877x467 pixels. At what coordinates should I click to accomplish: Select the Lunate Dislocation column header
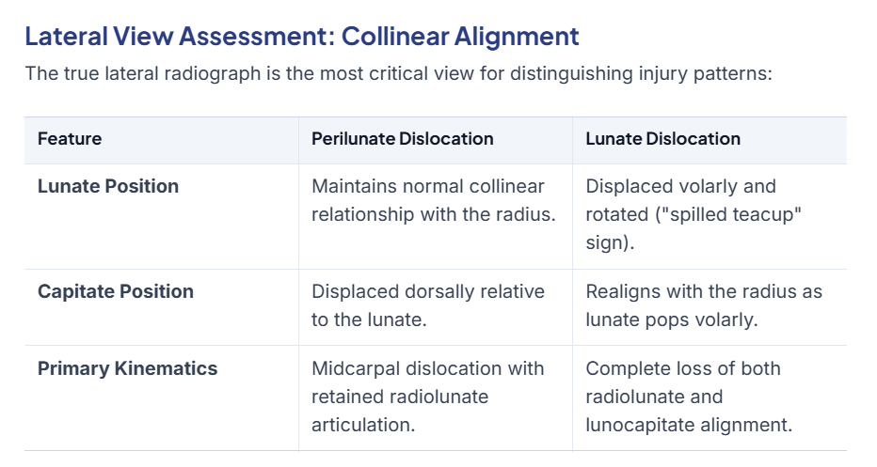click(662, 138)
